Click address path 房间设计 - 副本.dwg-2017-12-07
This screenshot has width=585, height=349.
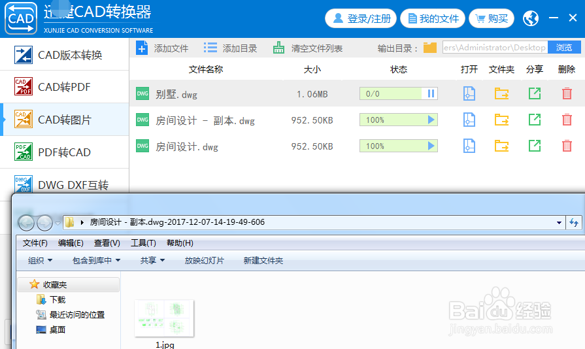pos(177,222)
